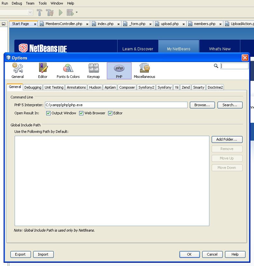Switch to the Doctrine2 tab
Screen dimensions: 254x266
pos(215,87)
